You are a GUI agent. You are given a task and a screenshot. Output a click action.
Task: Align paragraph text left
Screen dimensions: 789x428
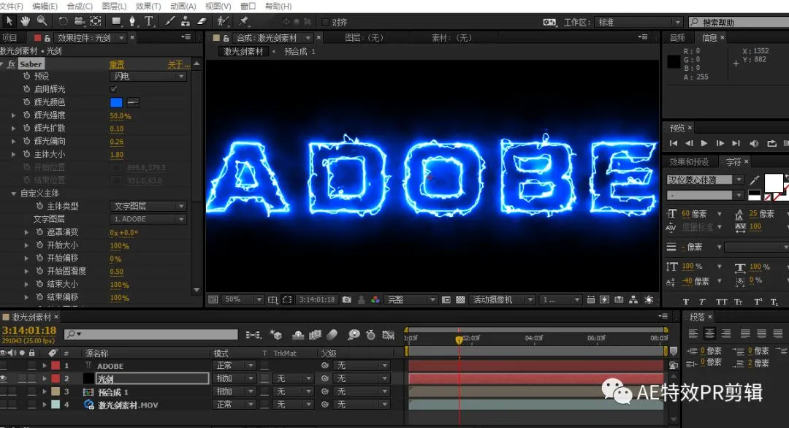[693, 334]
